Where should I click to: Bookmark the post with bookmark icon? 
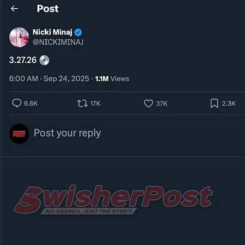215,103
